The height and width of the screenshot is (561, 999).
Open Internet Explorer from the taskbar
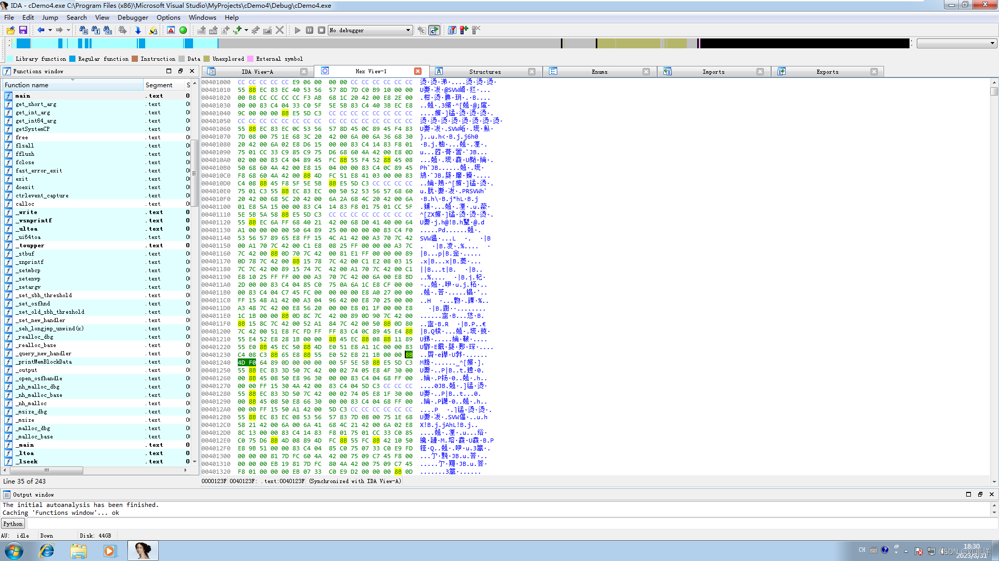pyautogui.click(x=47, y=551)
